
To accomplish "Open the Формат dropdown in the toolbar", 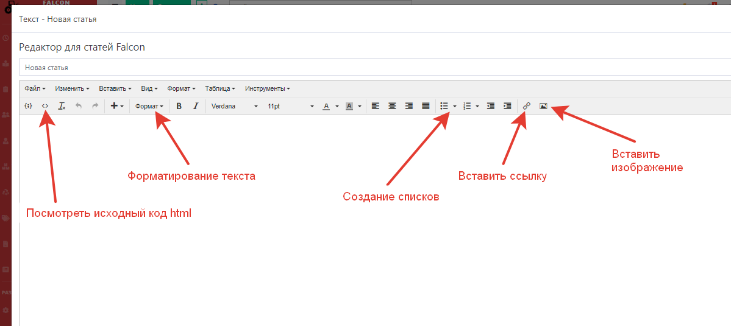I will (x=149, y=106).
